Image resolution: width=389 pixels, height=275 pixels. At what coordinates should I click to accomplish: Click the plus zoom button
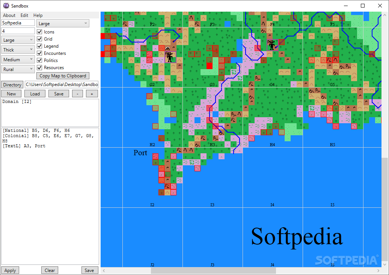point(92,94)
